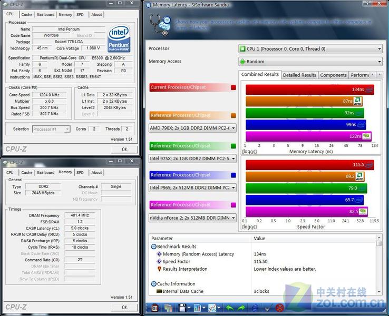The image size is (389, 316).
Task: Switch to the Detailed Results tab
Action: pos(299,75)
